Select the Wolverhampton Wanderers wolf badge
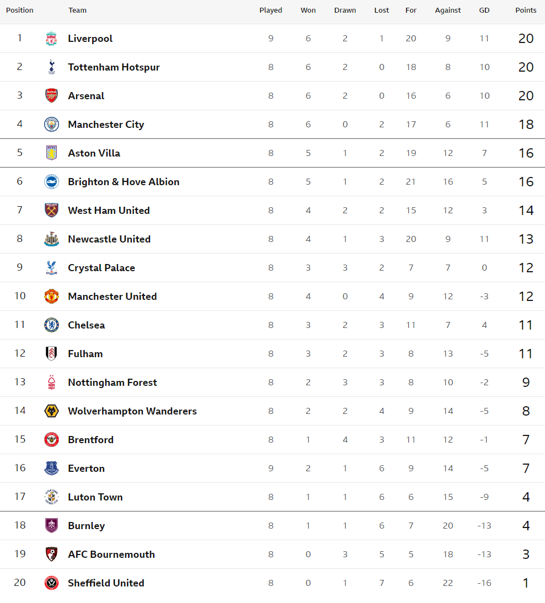The width and height of the screenshot is (545, 603). 51,411
